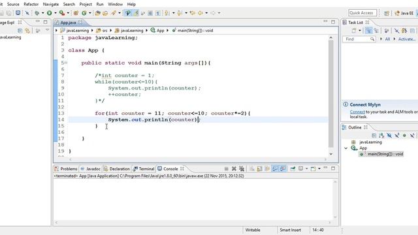Click Remove All Terminated Launches in Console
This screenshot has height=235, width=418.
tap(242, 168)
